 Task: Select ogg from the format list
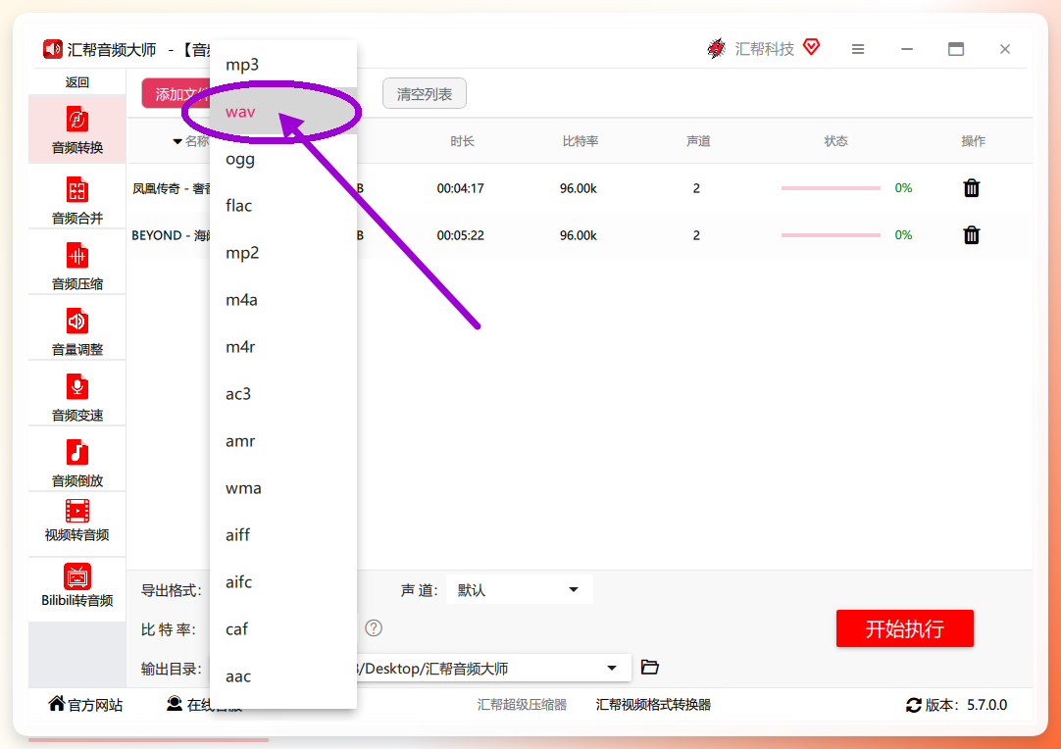(283, 158)
